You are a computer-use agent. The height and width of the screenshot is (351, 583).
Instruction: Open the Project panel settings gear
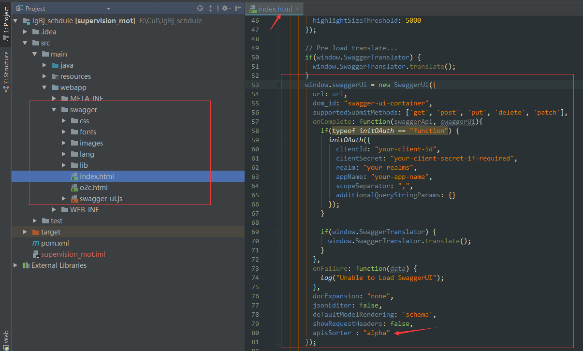click(225, 8)
